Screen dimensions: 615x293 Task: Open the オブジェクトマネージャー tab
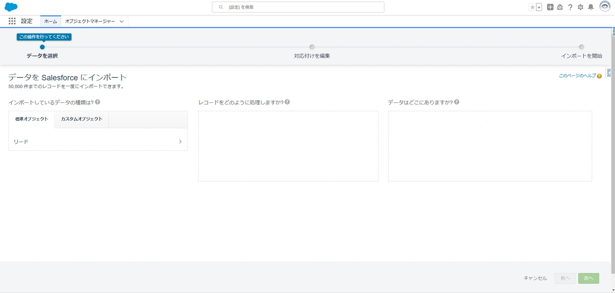click(90, 21)
